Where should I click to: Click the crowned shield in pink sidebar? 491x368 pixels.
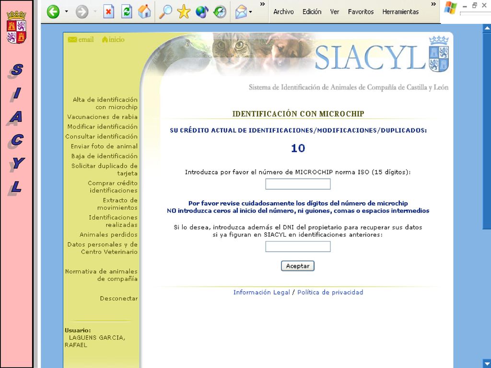[x=16, y=27]
